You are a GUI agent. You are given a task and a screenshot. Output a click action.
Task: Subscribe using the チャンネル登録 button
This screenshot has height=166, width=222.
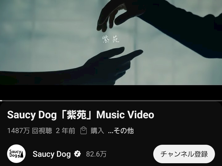(184, 154)
